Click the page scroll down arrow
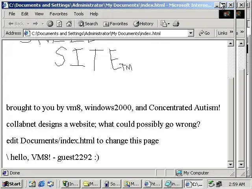This screenshot has width=252, height=189. pos(231,164)
